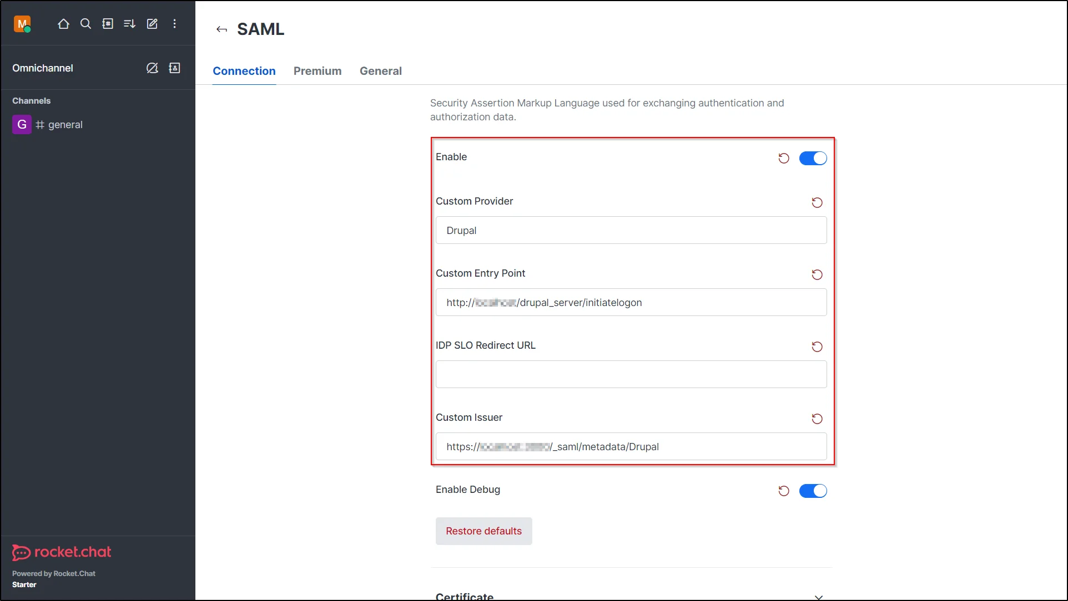Switch to the Connection tab

[244, 71]
